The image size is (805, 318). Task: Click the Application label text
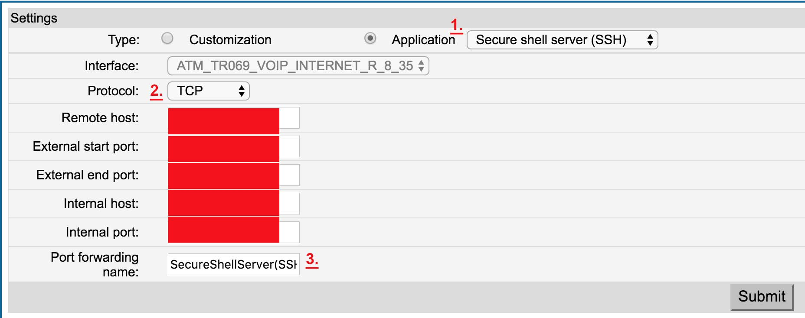click(x=423, y=40)
